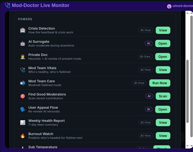Click the AI-free badge on Private Doc
The width and height of the screenshot is (193, 152).
145,56
